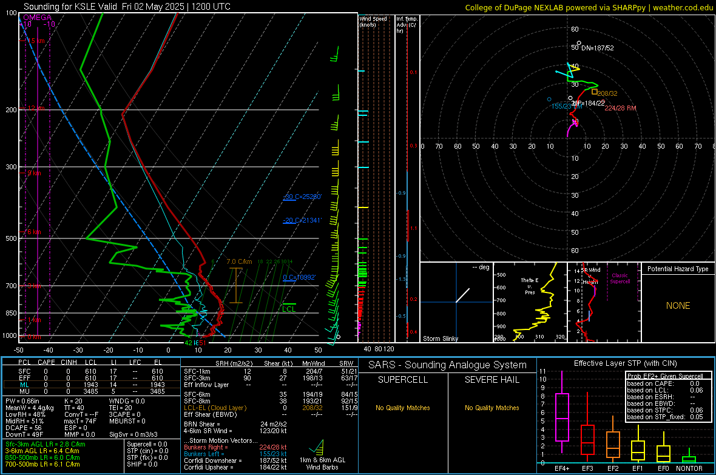The width and height of the screenshot is (716, 475).
Task: Click the green LCL marker label
Action: [x=289, y=309]
